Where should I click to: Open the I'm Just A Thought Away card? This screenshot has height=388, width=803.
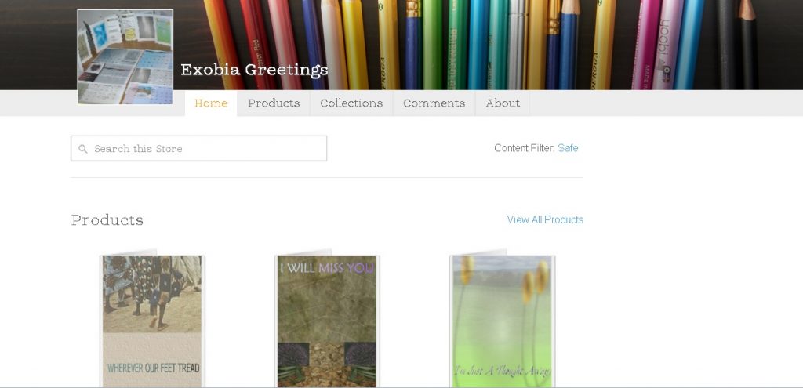point(502,321)
